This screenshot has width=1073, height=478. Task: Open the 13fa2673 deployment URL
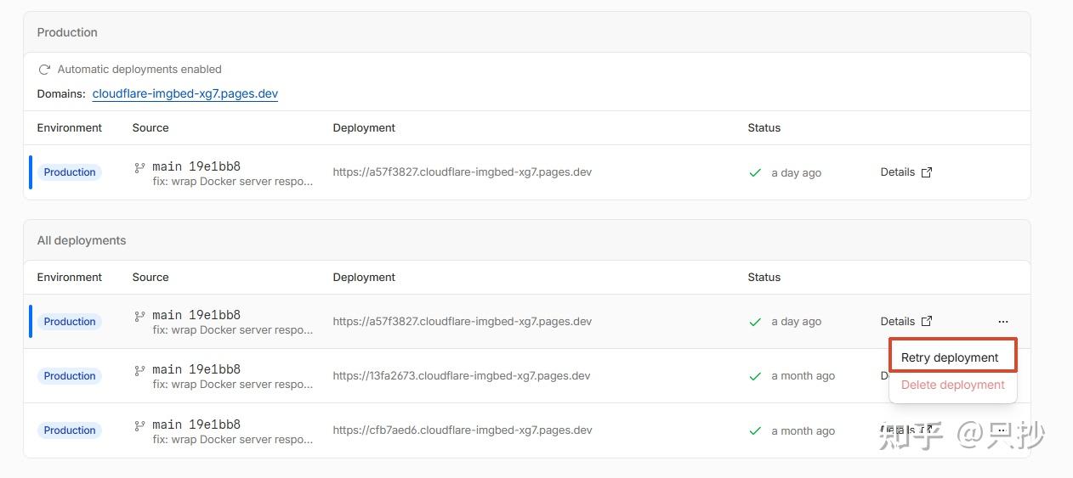click(462, 376)
